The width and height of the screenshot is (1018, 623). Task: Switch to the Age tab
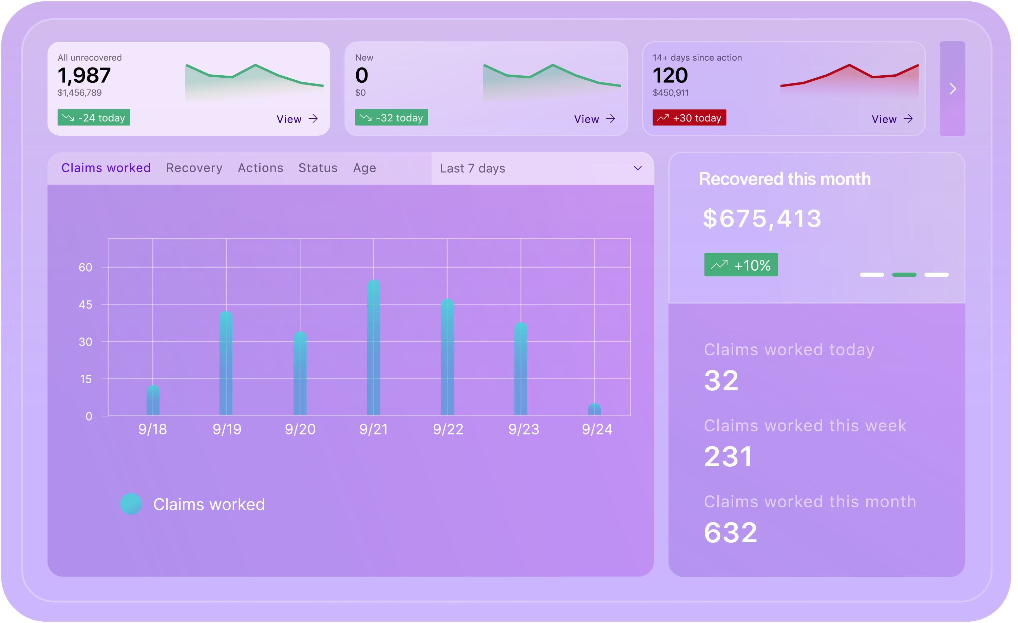pos(365,168)
